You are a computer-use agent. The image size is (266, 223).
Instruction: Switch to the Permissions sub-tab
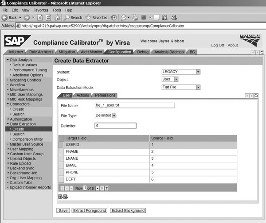(x=105, y=95)
